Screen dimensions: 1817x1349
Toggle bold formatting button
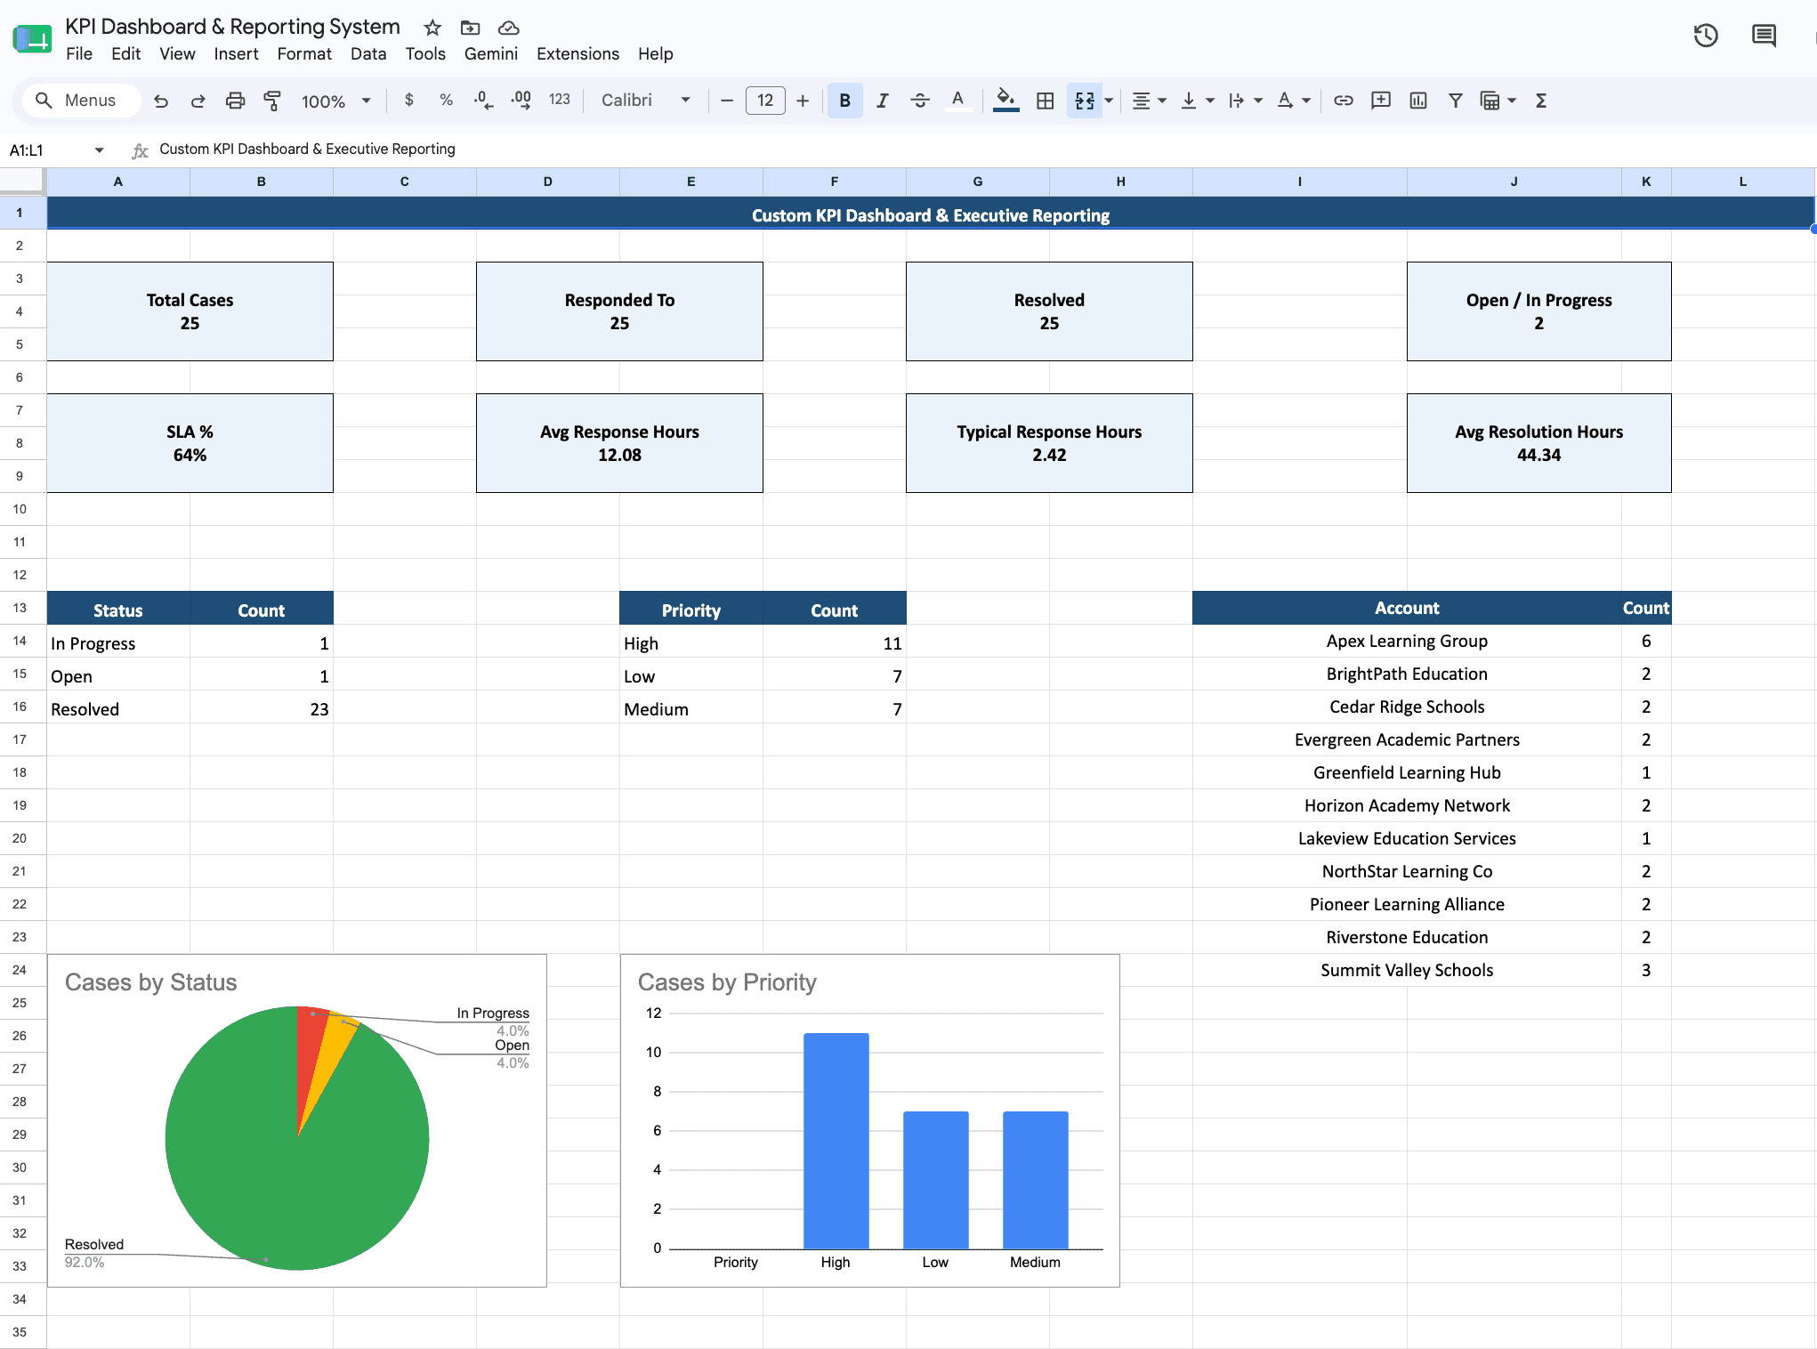click(x=845, y=101)
